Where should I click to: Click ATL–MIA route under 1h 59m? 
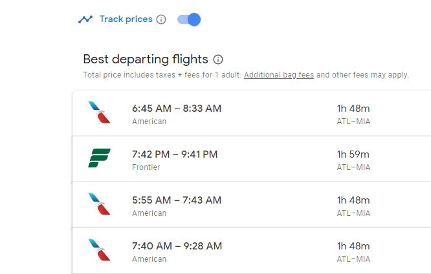point(353,167)
